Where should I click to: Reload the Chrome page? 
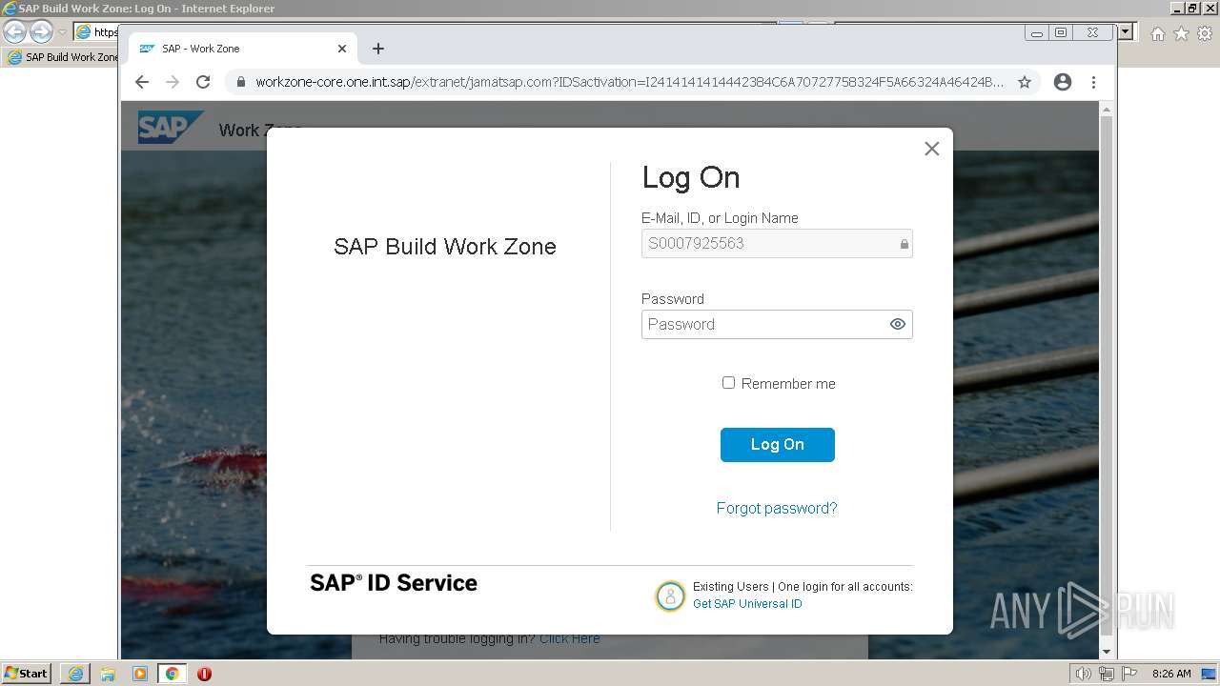(203, 82)
